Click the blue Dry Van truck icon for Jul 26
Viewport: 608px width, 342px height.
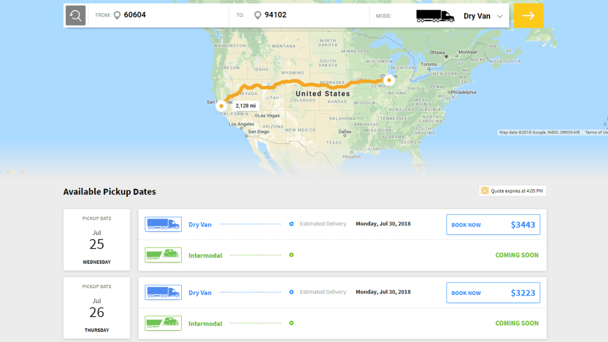pyautogui.click(x=163, y=293)
